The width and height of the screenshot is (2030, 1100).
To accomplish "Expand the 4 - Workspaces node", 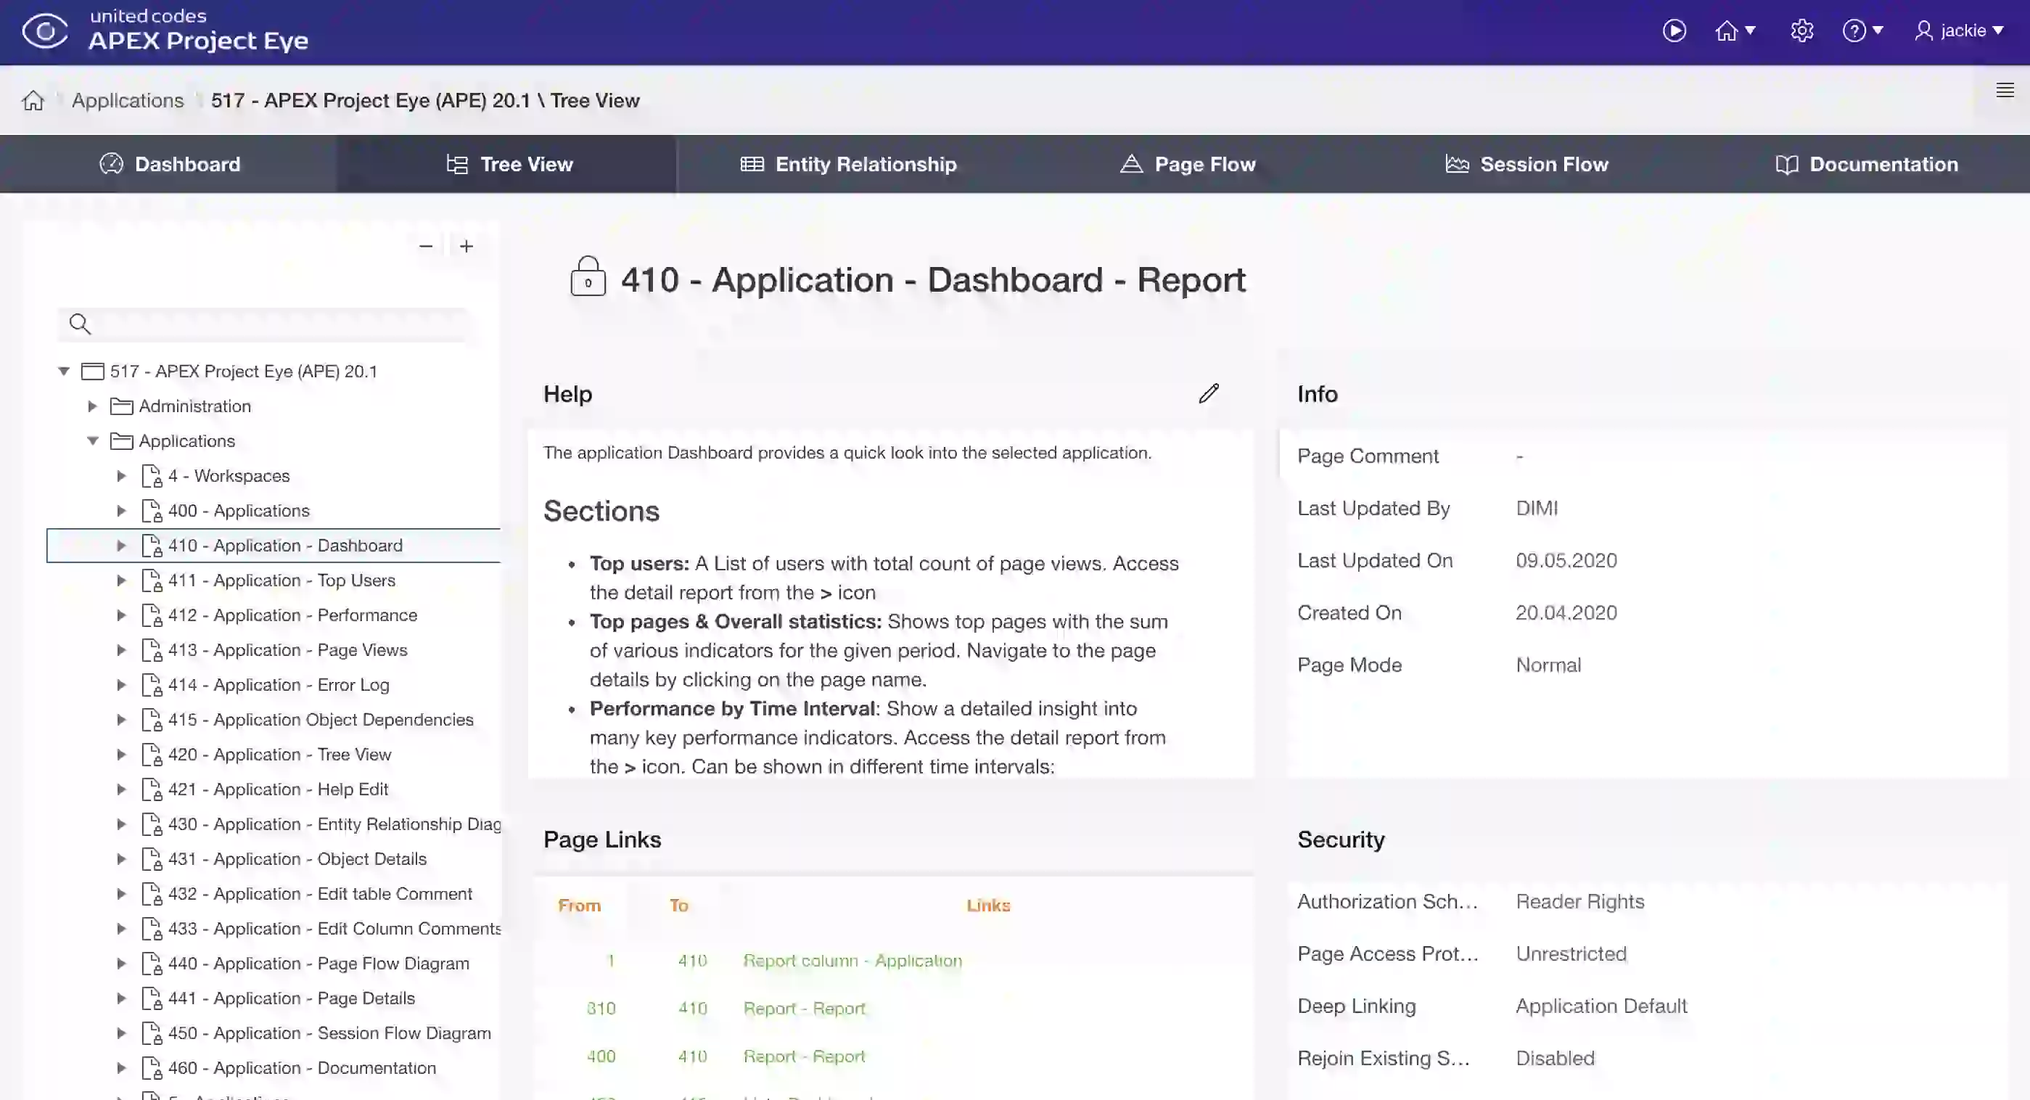I will (x=121, y=475).
